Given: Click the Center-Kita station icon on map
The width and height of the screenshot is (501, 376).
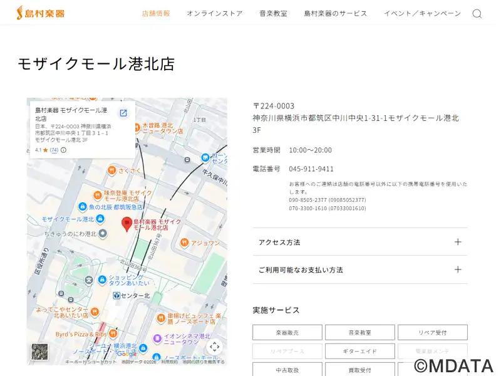Looking at the screenshot, I should (116, 295).
